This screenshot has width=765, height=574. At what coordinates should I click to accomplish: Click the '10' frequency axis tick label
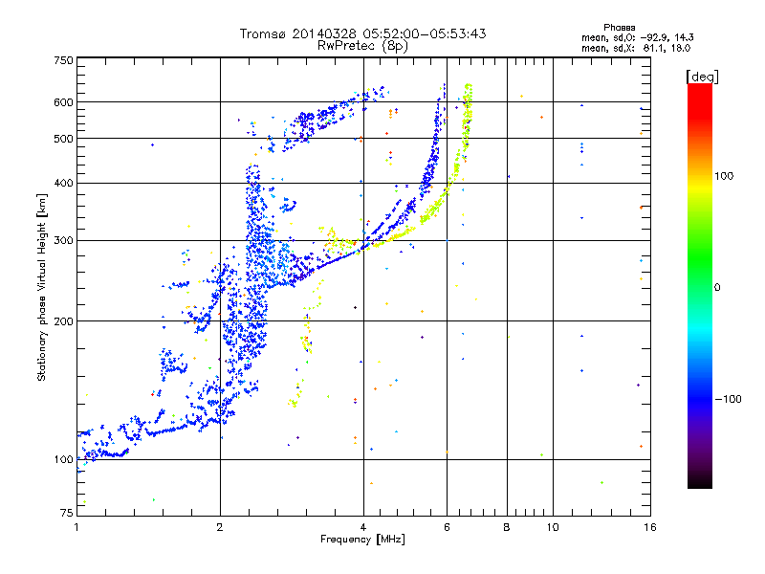click(553, 527)
